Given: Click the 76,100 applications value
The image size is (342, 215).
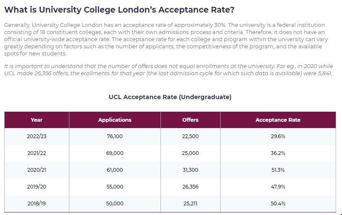Looking at the screenshot, I should (115, 136).
